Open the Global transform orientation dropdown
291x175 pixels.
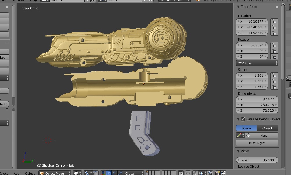tap(134, 173)
